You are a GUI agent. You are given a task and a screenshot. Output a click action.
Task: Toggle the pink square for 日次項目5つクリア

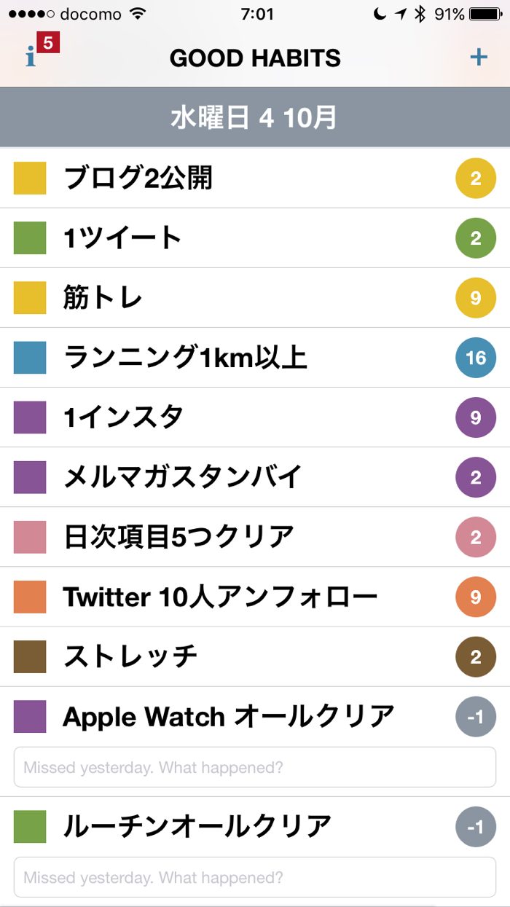(30, 537)
